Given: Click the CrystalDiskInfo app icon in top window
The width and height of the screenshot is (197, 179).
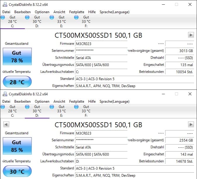Looking at the screenshot, I should pos(5,4).
